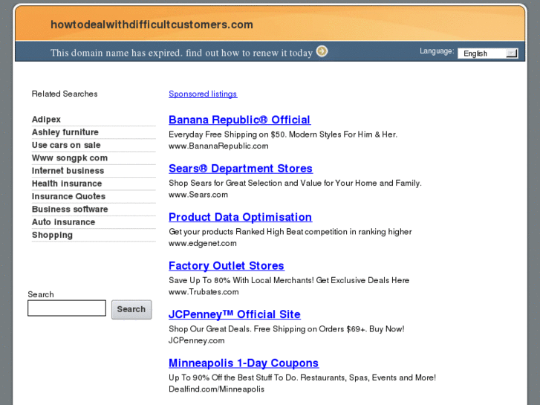Click the JCPenney.com URL text
The image size is (540, 405).
coord(196,340)
